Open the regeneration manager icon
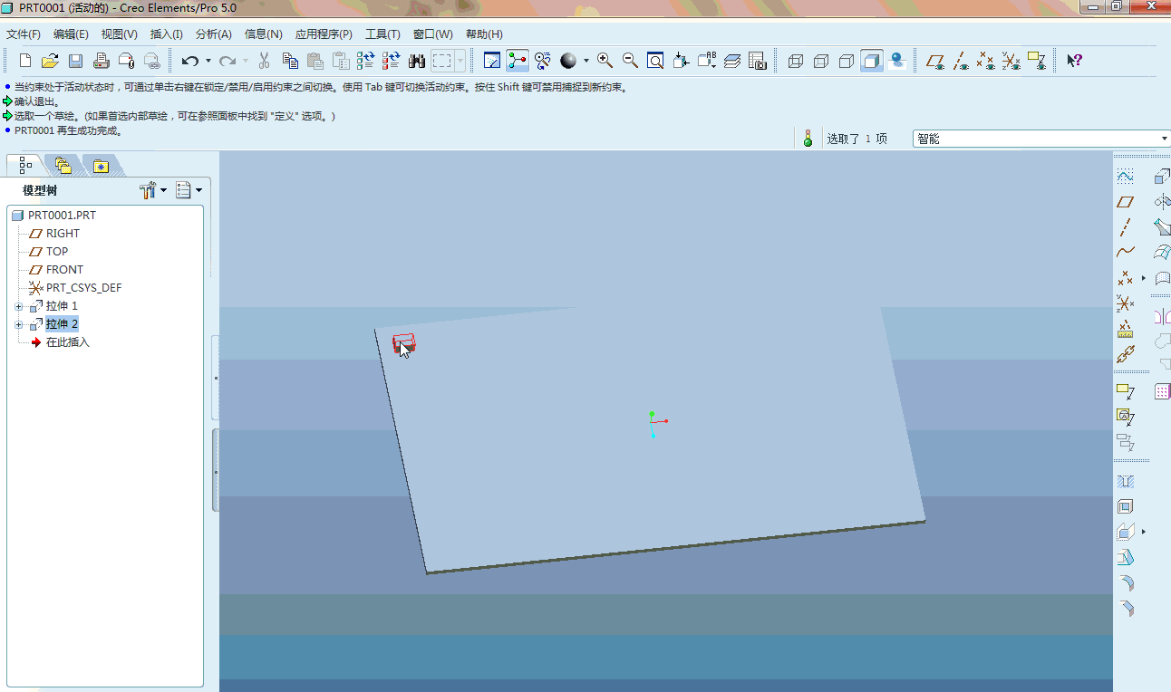This screenshot has width=1171, height=692. [392, 61]
